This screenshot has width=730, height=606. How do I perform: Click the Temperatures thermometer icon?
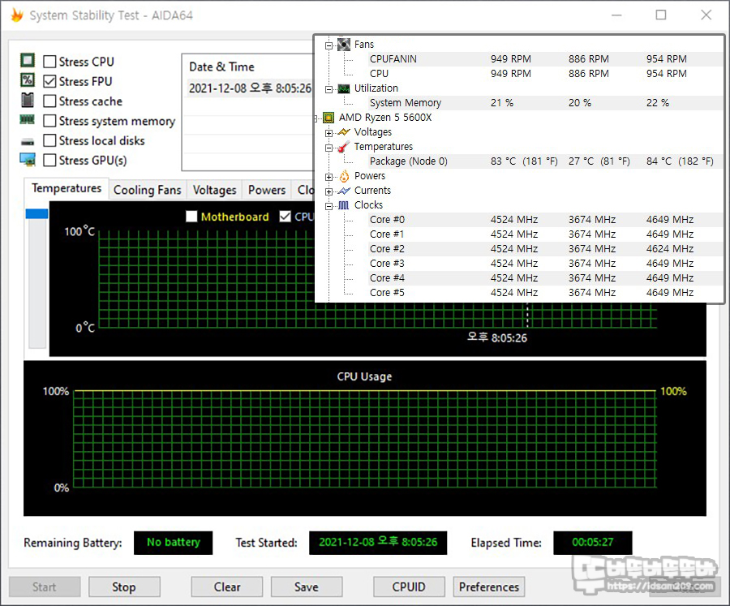[x=344, y=147]
